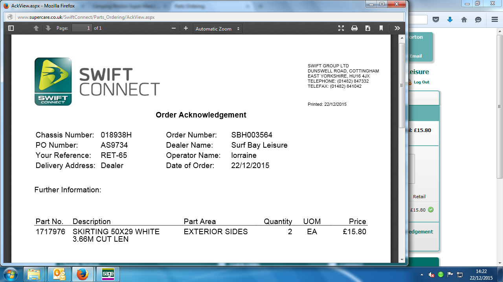Open Hello chat icon in background Firefox
Image resolution: width=503 pixels, height=282 pixels.
click(478, 20)
